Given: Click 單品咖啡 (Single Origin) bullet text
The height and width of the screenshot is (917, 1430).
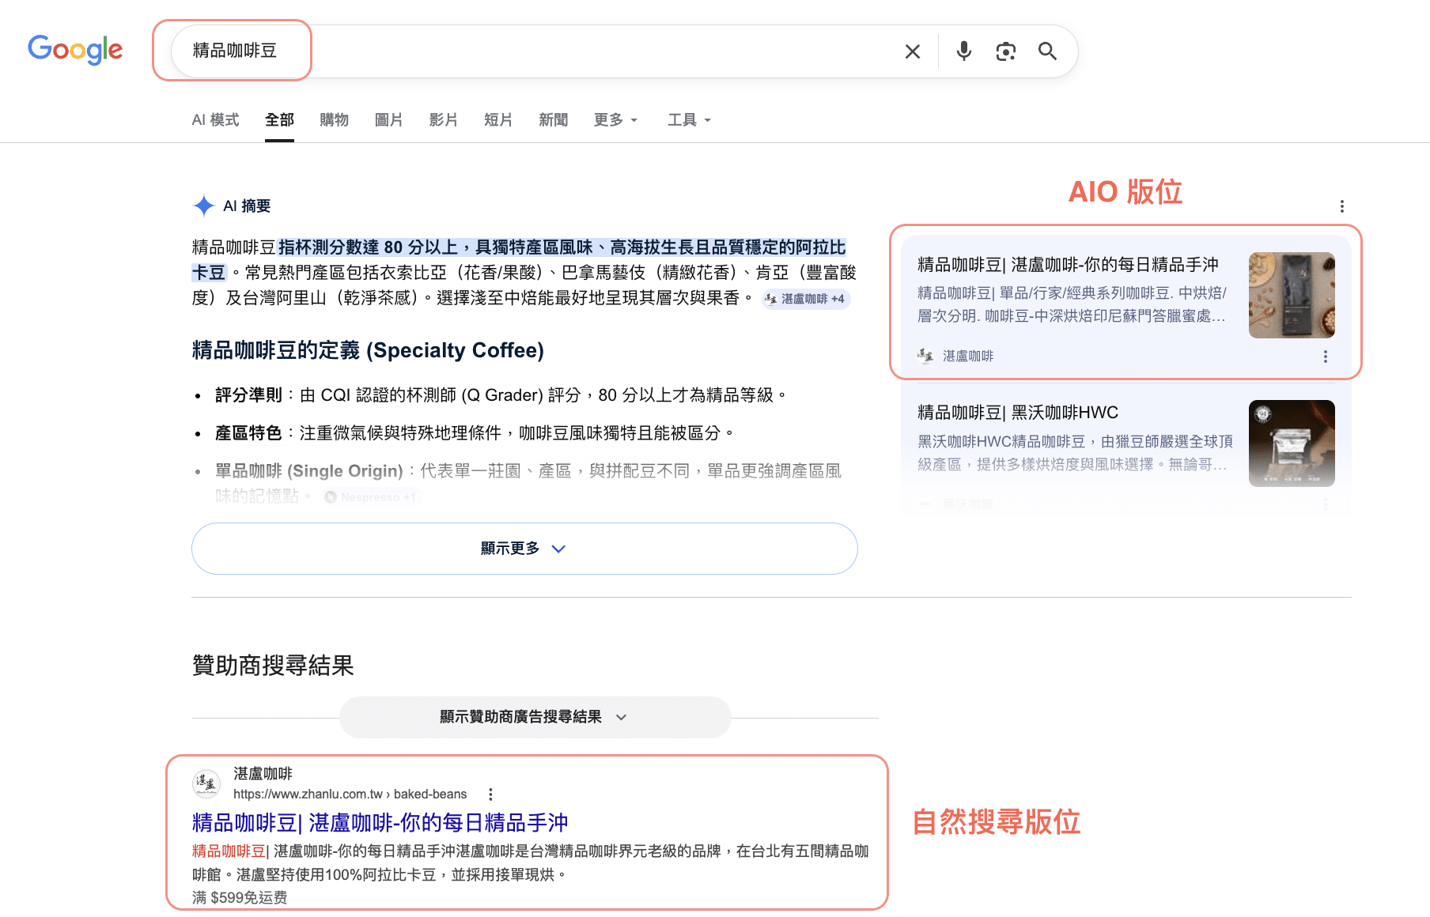Looking at the screenshot, I should pos(528,483).
